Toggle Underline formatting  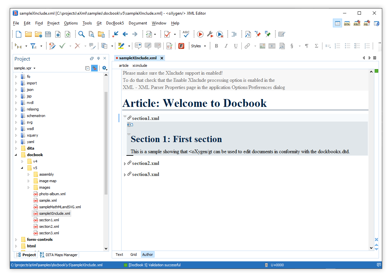point(236,46)
